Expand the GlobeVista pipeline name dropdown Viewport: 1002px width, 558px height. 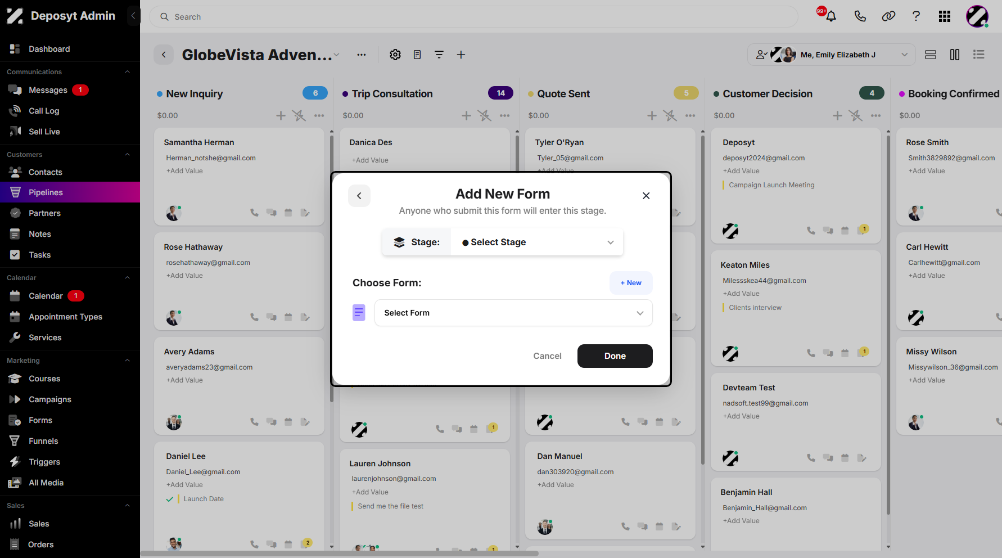[x=336, y=55]
